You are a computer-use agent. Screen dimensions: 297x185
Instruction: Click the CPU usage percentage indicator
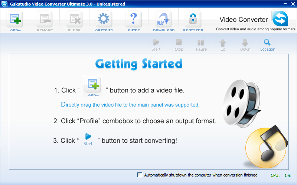[x=287, y=175]
